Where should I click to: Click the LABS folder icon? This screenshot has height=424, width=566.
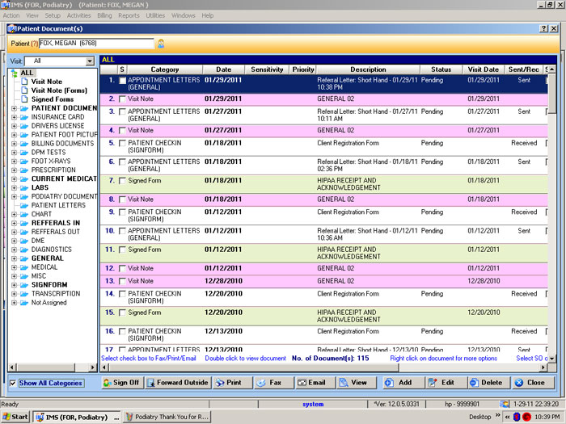[24, 188]
